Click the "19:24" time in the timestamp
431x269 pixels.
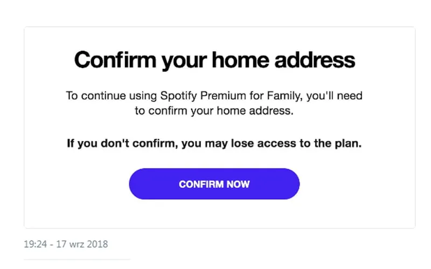(33, 244)
